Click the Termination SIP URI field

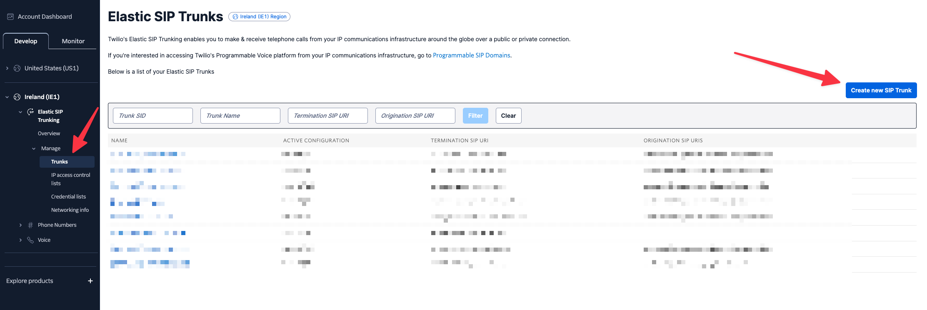pos(328,116)
